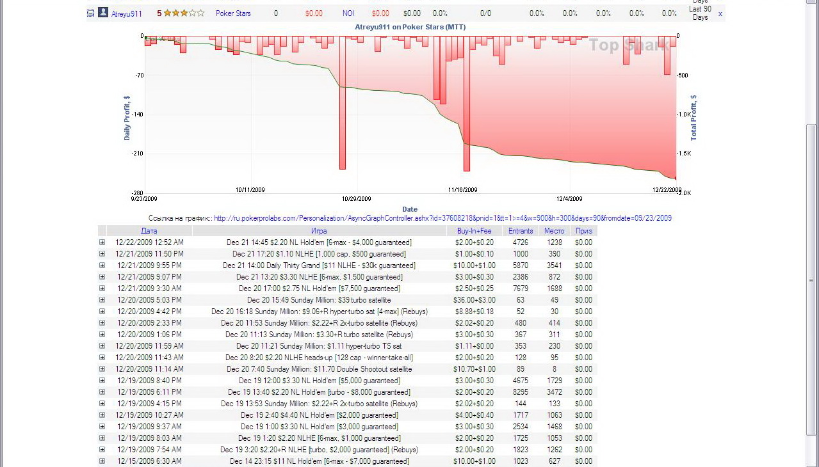Image resolution: width=819 pixels, height=467 pixels.
Task: Expand the Daily Thirty Grand tournament row
Action: point(102,265)
